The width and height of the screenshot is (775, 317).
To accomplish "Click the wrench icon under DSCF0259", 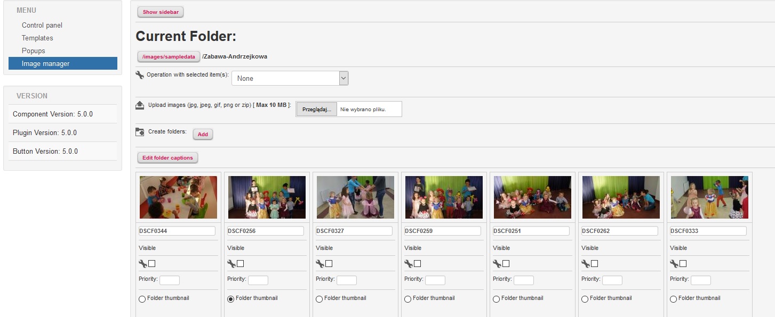I will (x=409, y=263).
